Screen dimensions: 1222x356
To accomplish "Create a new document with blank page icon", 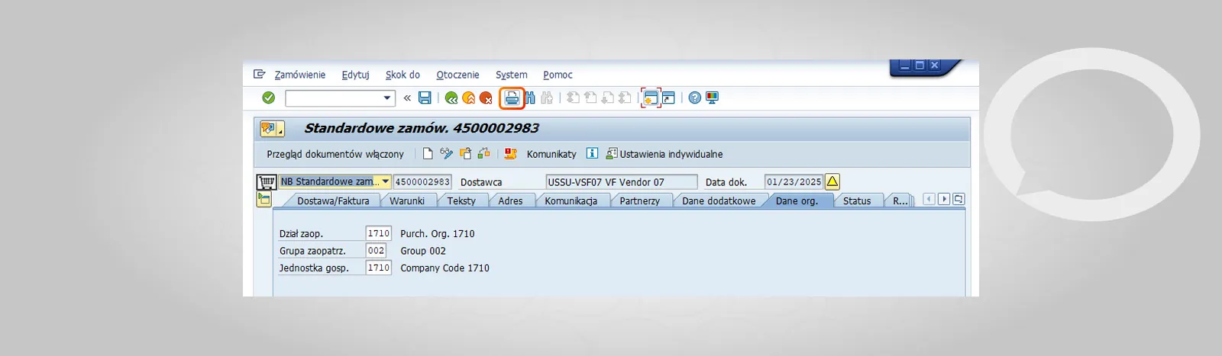I will coord(428,153).
